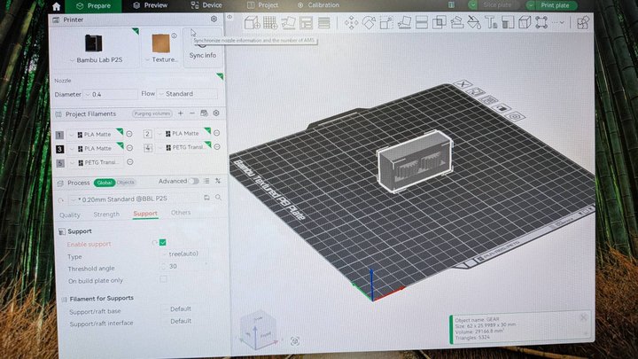Select the Cut tool icon
638x359 pixels.
pos(422,22)
